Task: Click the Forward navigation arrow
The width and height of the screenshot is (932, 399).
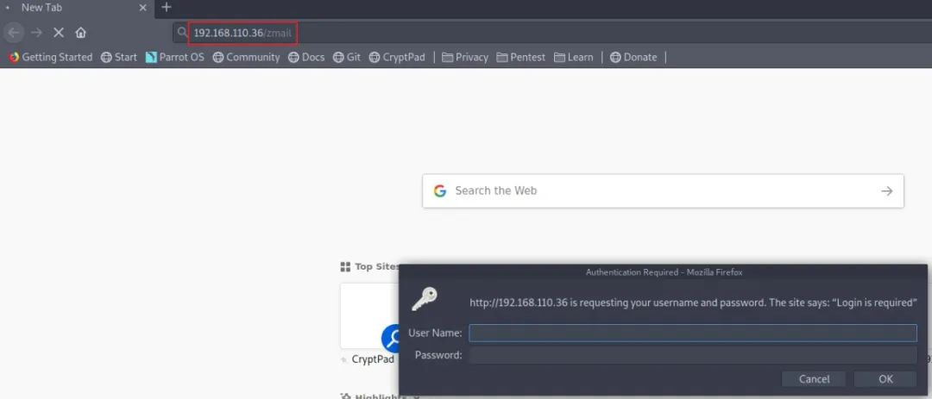Action: click(x=37, y=33)
